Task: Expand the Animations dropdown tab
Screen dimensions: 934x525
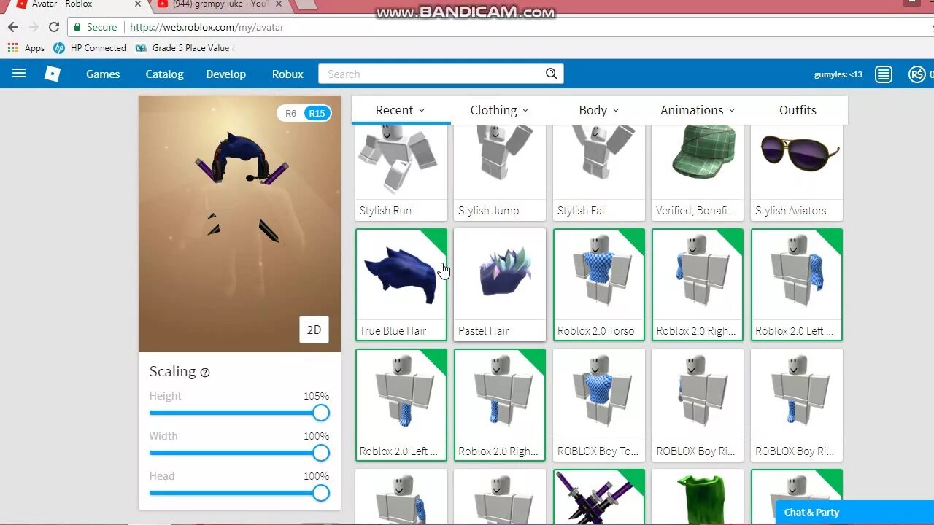Action: 698,110
